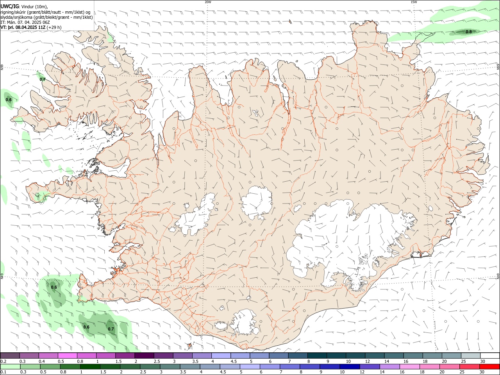Image resolution: width=500 pixels, height=375 pixels.
Task: Click the 0.1 tick label under the bottom scale
Action: pyautogui.click(x=3, y=372)
